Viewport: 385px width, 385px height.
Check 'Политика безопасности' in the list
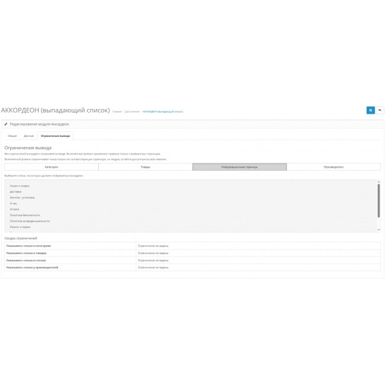click(7, 215)
